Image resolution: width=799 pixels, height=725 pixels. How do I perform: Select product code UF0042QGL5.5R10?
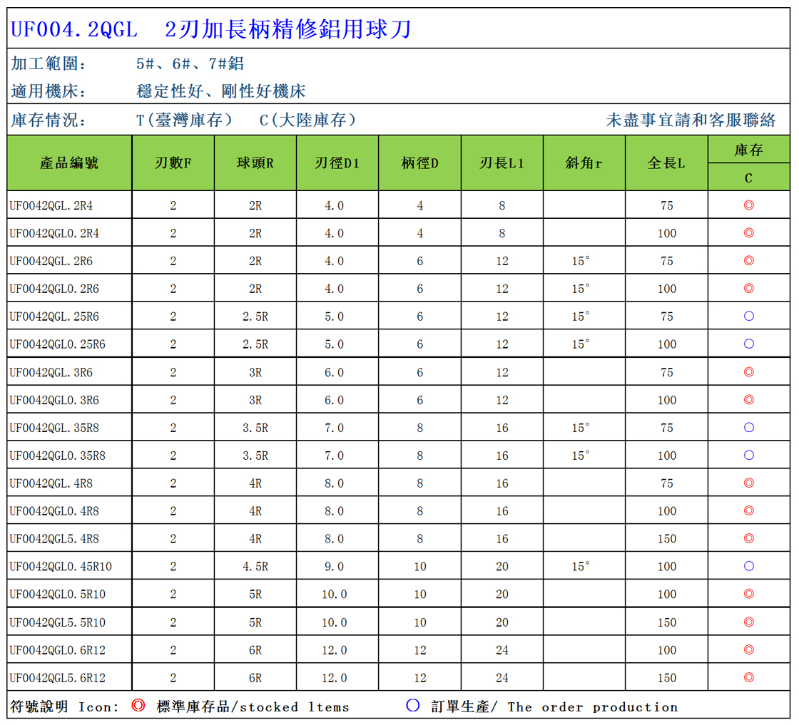coord(57,622)
